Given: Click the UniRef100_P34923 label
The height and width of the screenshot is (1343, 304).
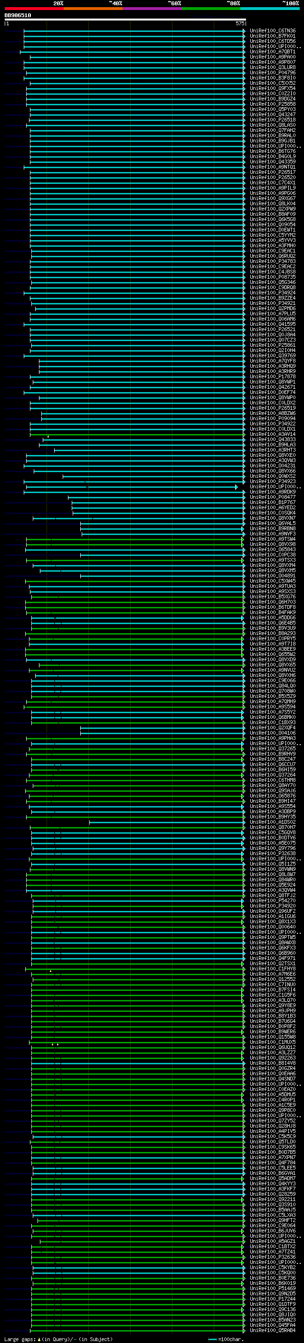Looking at the screenshot, I should coord(272,481).
